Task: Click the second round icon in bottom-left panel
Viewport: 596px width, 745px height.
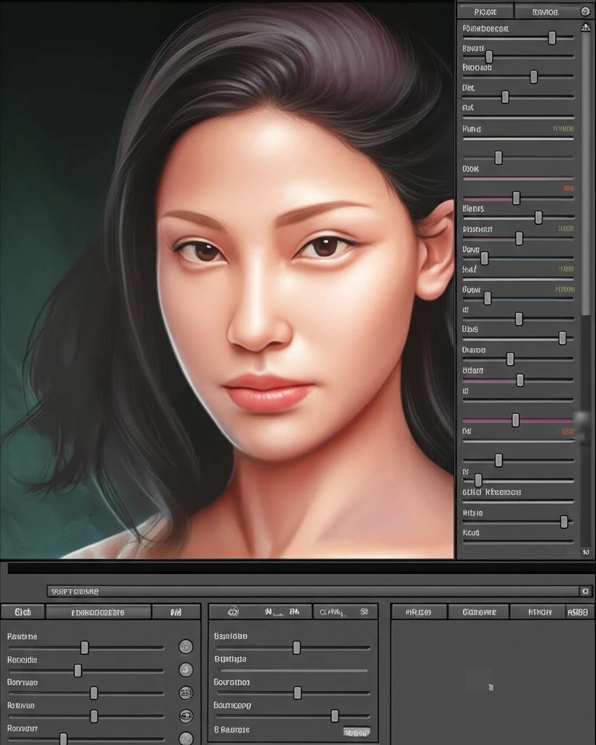Action: click(x=186, y=670)
